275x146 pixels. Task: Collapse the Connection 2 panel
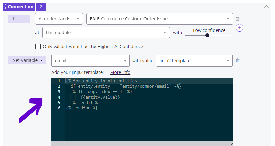[266, 7]
